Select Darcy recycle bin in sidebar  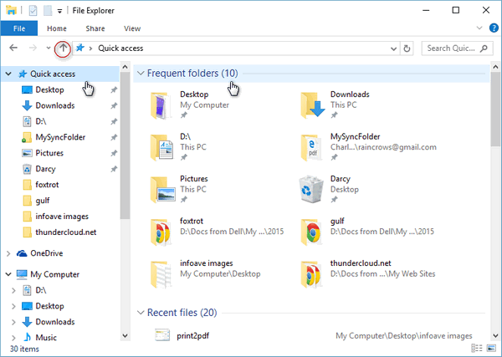point(45,169)
